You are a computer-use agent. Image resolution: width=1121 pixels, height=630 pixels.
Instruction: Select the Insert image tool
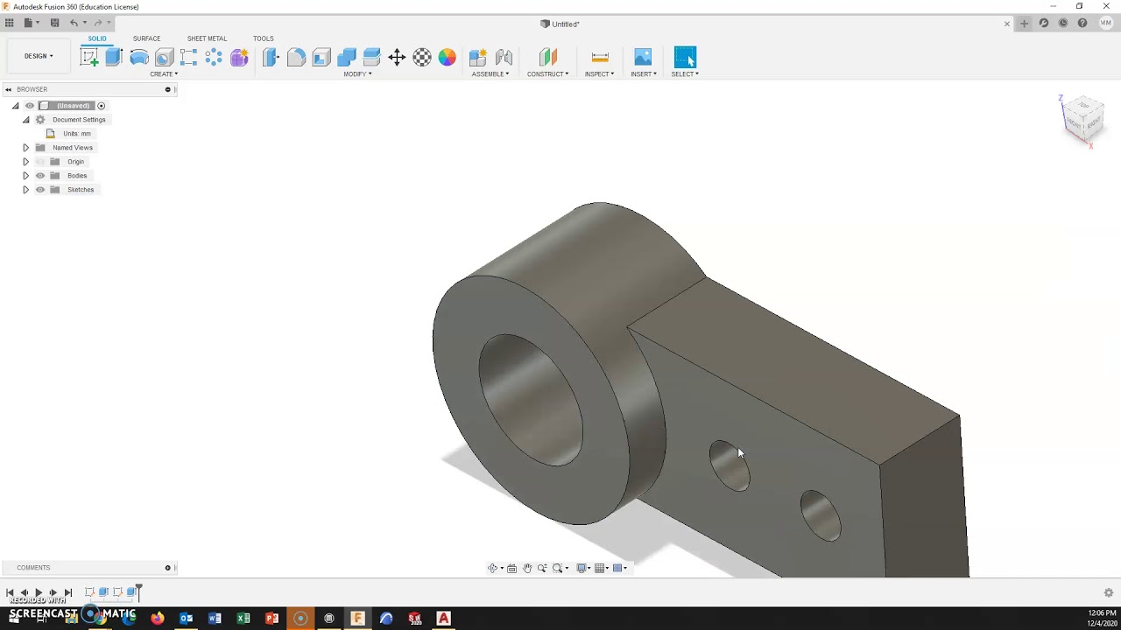tap(643, 58)
